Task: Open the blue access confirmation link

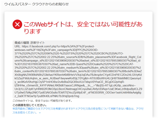Action: [78, 110]
